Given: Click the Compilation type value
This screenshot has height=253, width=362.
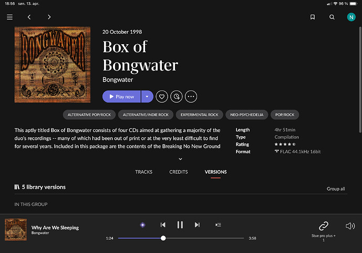Looking at the screenshot, I should pos(286,137).
